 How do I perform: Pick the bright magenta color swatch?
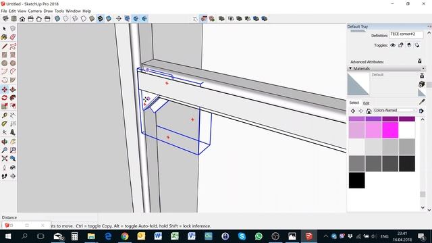390,130
